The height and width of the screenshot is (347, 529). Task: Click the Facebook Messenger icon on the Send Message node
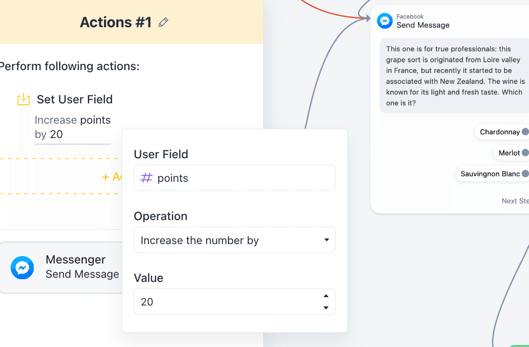385,21
